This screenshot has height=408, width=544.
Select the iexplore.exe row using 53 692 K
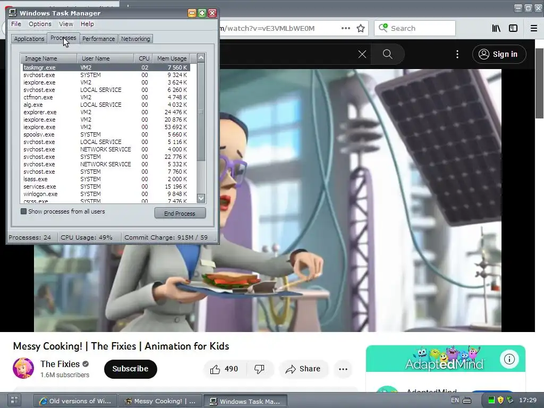pos(106,127)
